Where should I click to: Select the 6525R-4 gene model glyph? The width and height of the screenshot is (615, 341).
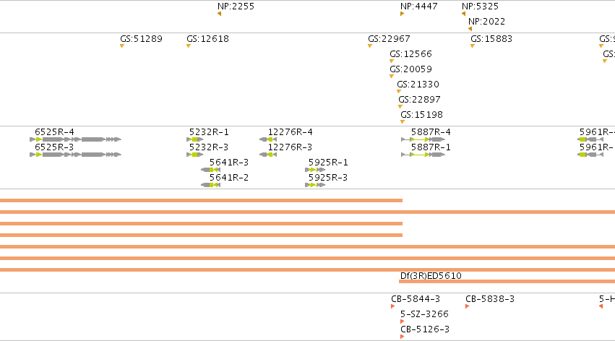pos(75,139)
